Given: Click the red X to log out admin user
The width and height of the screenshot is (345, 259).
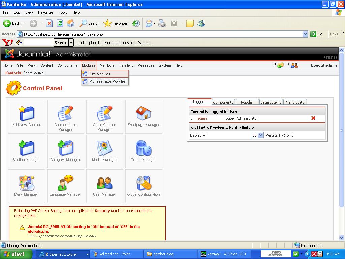Looking at the screenshot, I should [313, 118].
